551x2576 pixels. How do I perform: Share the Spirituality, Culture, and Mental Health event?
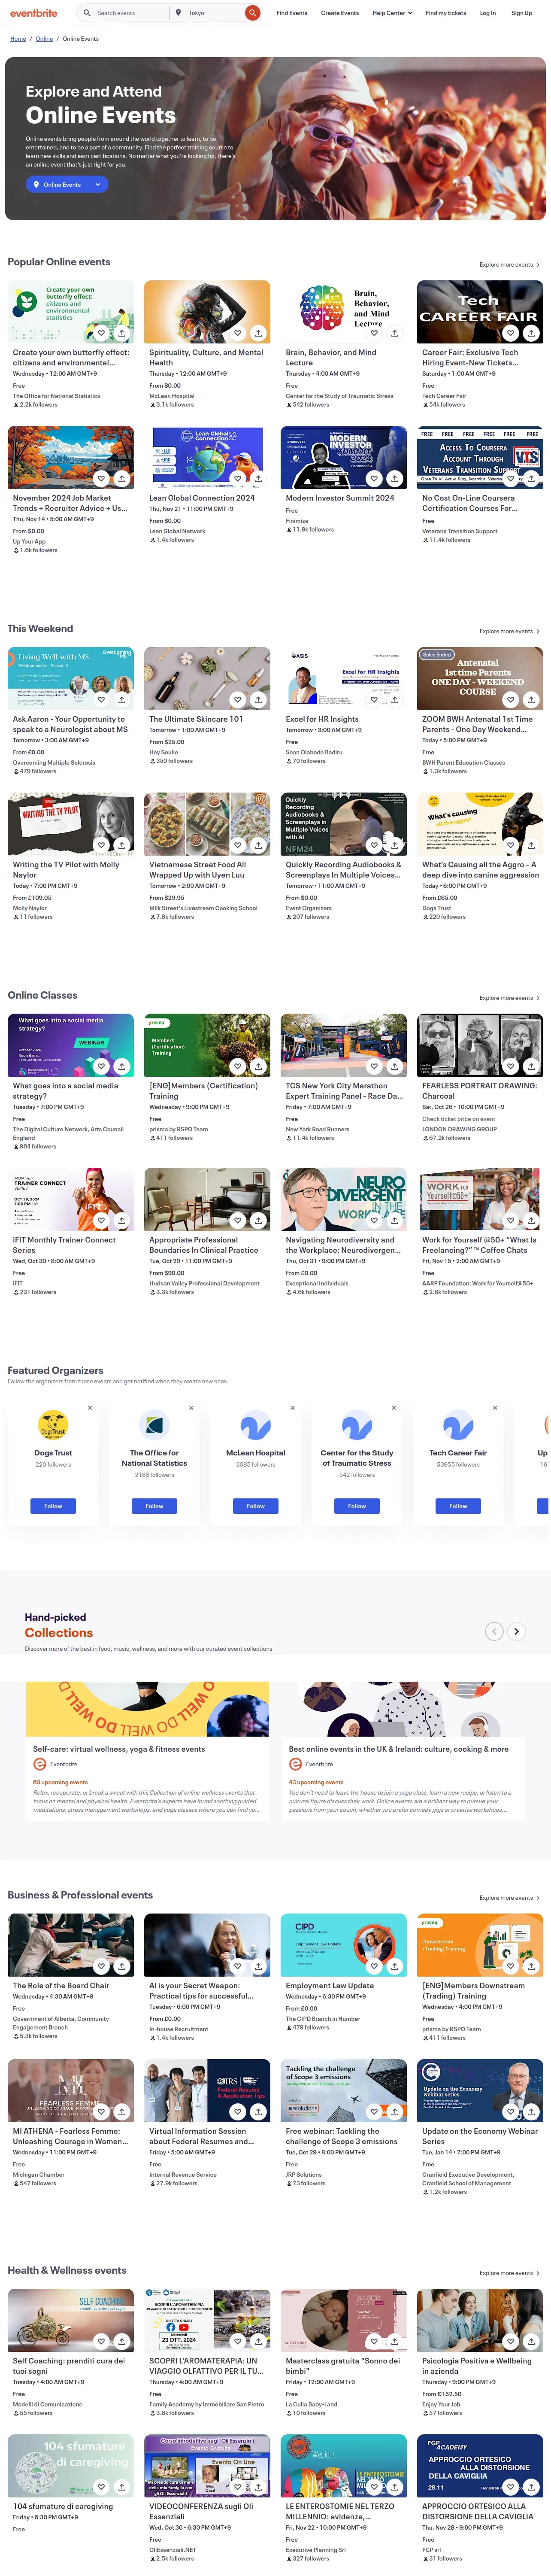click(258, 333)
